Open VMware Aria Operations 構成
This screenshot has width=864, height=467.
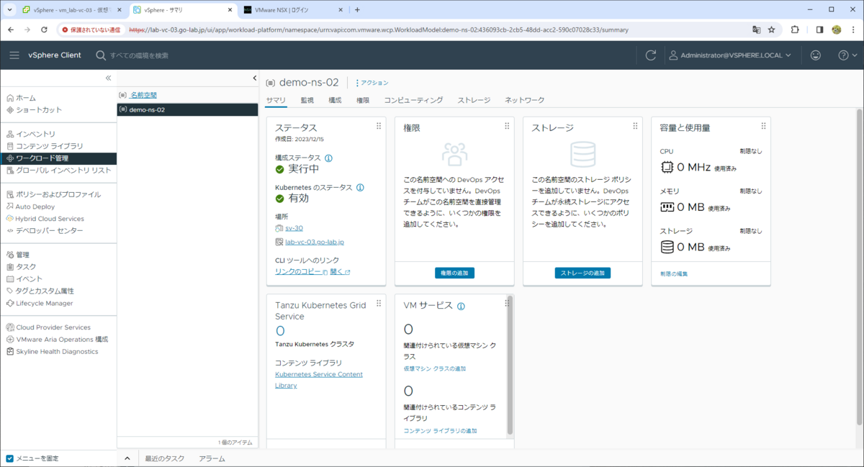click(x=62, y=340)
